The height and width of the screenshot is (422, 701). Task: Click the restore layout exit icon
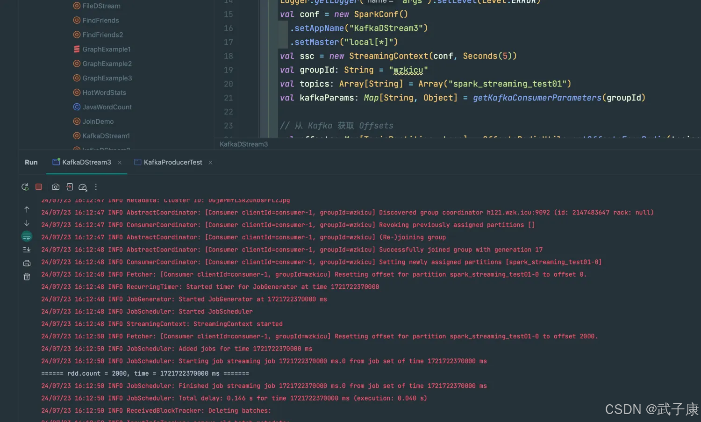pos(69,187)
